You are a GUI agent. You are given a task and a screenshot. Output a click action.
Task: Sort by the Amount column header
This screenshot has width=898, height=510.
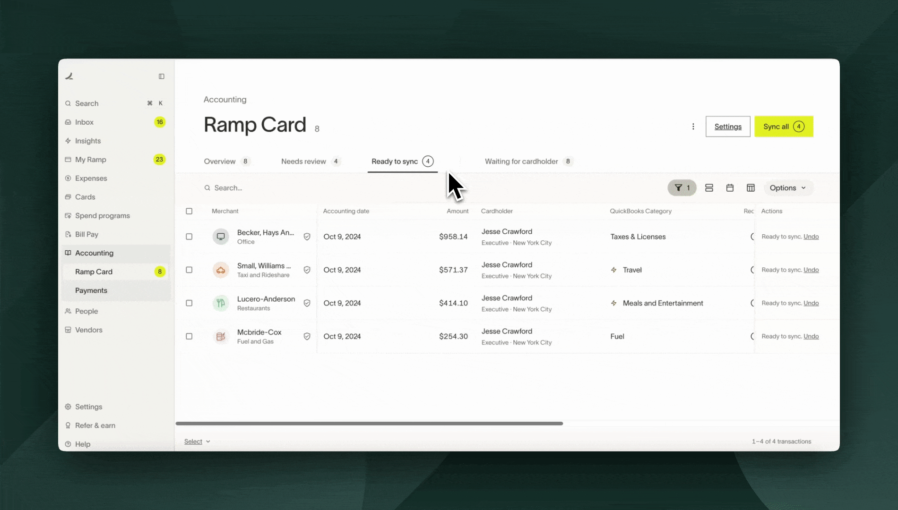[x=458, y=211]
